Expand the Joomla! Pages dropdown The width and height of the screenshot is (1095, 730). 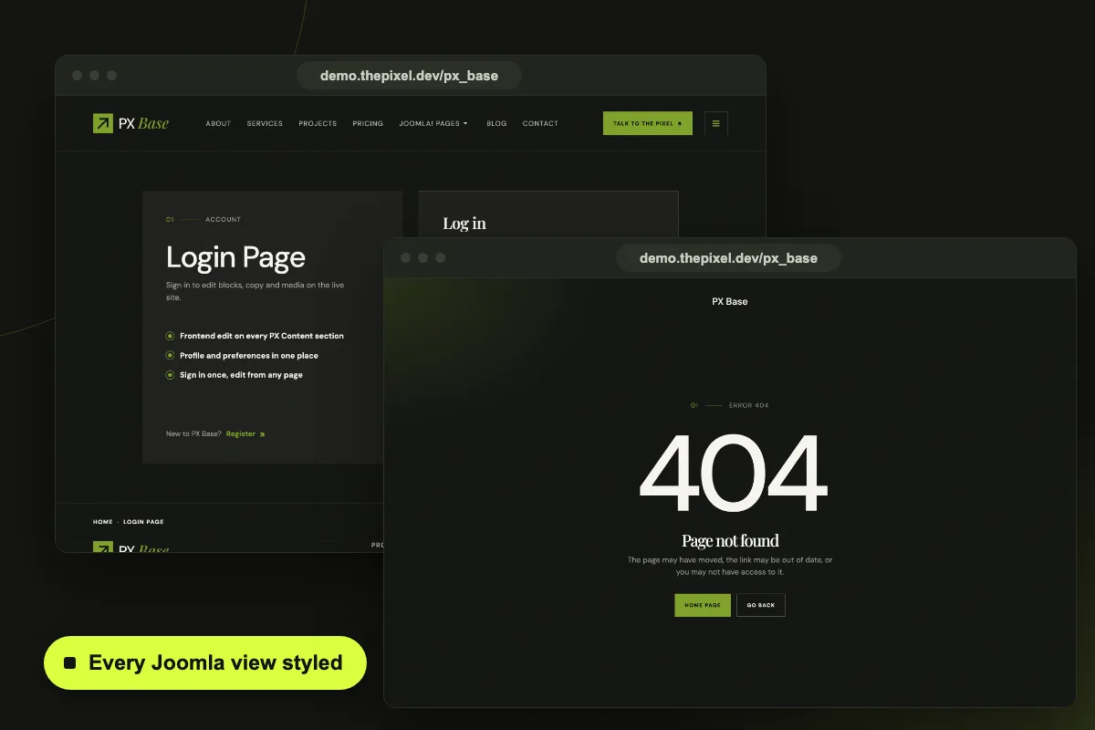pyautogui.click(x=433, y=123)
